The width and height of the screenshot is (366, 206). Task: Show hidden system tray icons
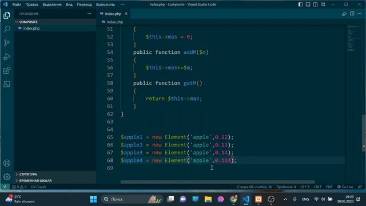[285, 199]
